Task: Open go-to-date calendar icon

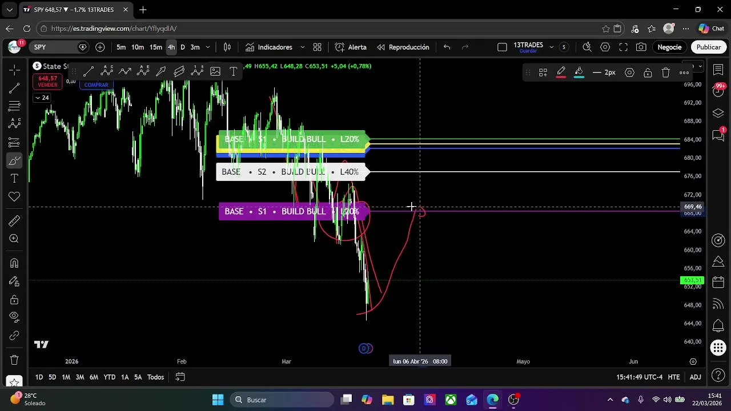Action: point(180,377)
